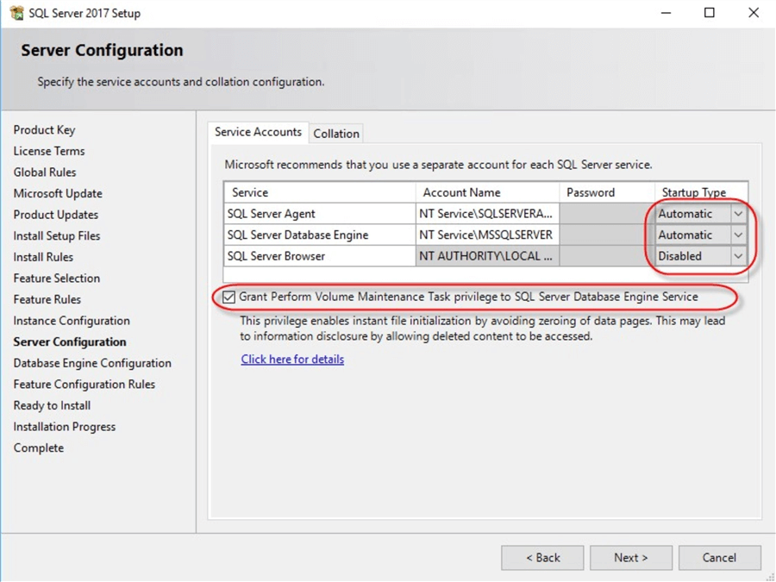The width and height of the screenshot is (776, 582).
Task: Click the Next button
Action: click(x=630, y=558)
